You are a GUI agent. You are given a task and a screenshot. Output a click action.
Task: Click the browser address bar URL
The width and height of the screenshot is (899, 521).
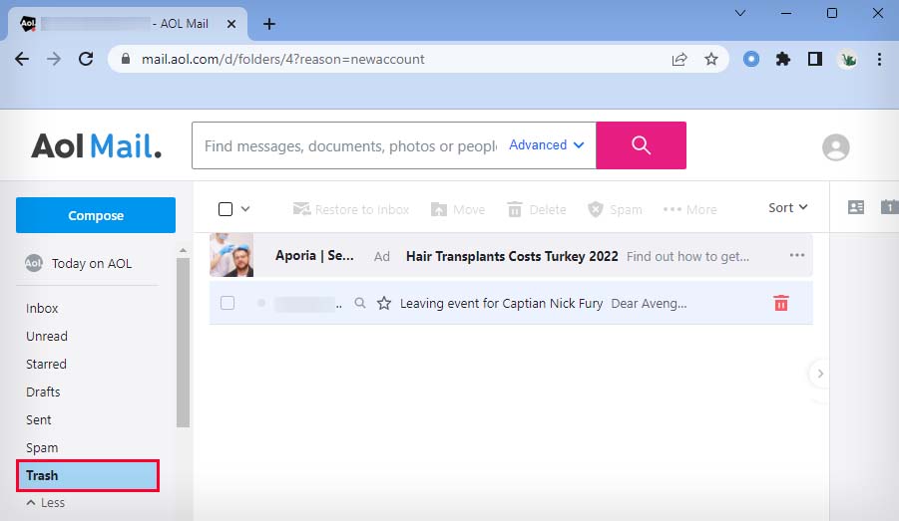[x=283, y=59]
